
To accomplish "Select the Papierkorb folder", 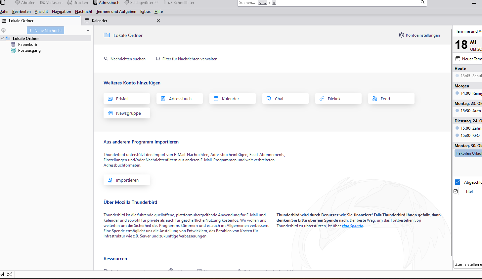I will [x=27, y=45].
